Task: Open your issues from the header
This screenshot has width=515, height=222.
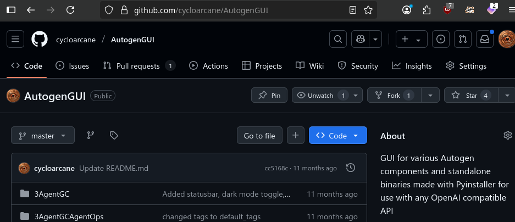Action: pos(440,39)
